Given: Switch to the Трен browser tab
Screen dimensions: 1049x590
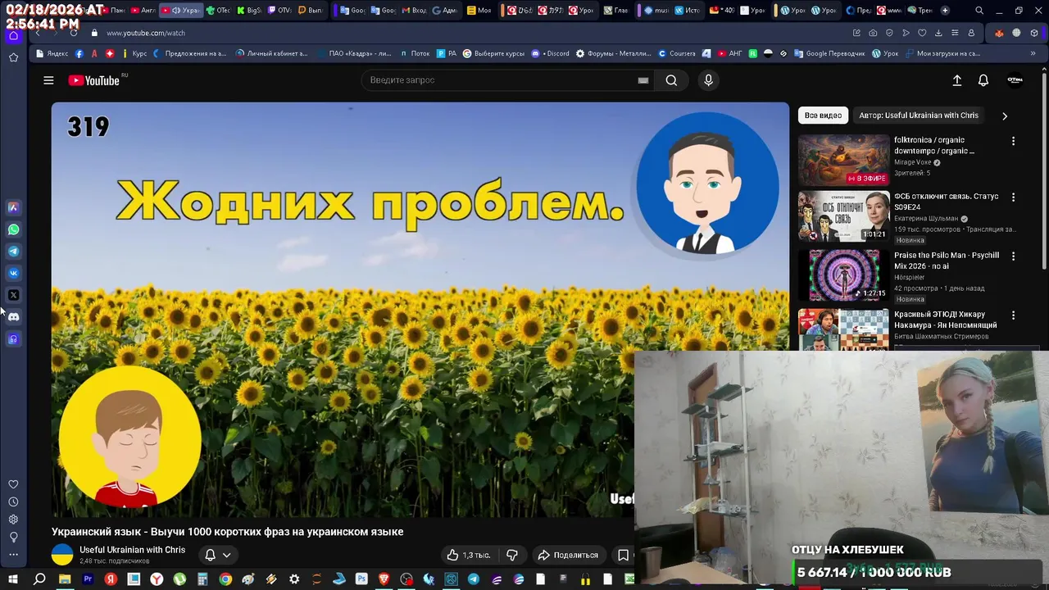Looking at the screenshot, I should click(x=920, y=11).
